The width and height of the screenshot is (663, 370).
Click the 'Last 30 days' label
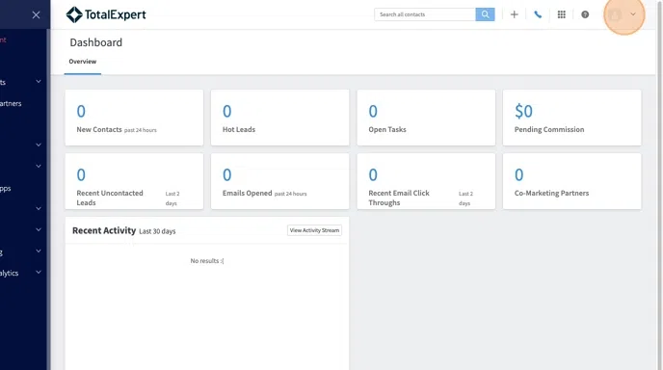pyautogui.click(x=157, y=231)
